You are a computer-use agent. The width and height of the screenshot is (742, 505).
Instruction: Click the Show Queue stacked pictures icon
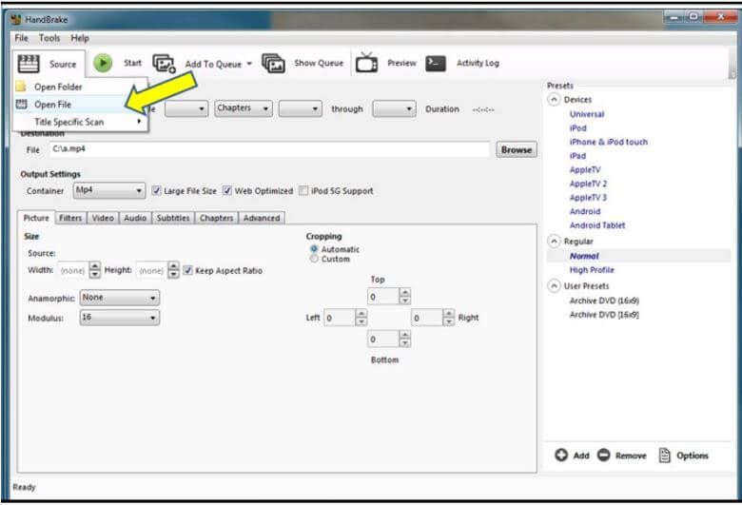(273, 63)
